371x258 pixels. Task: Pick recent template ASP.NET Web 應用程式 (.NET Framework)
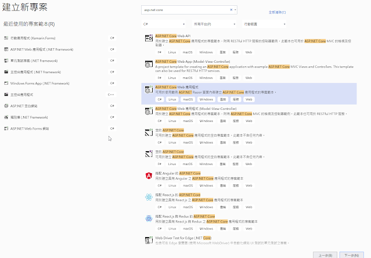point(42,49)
